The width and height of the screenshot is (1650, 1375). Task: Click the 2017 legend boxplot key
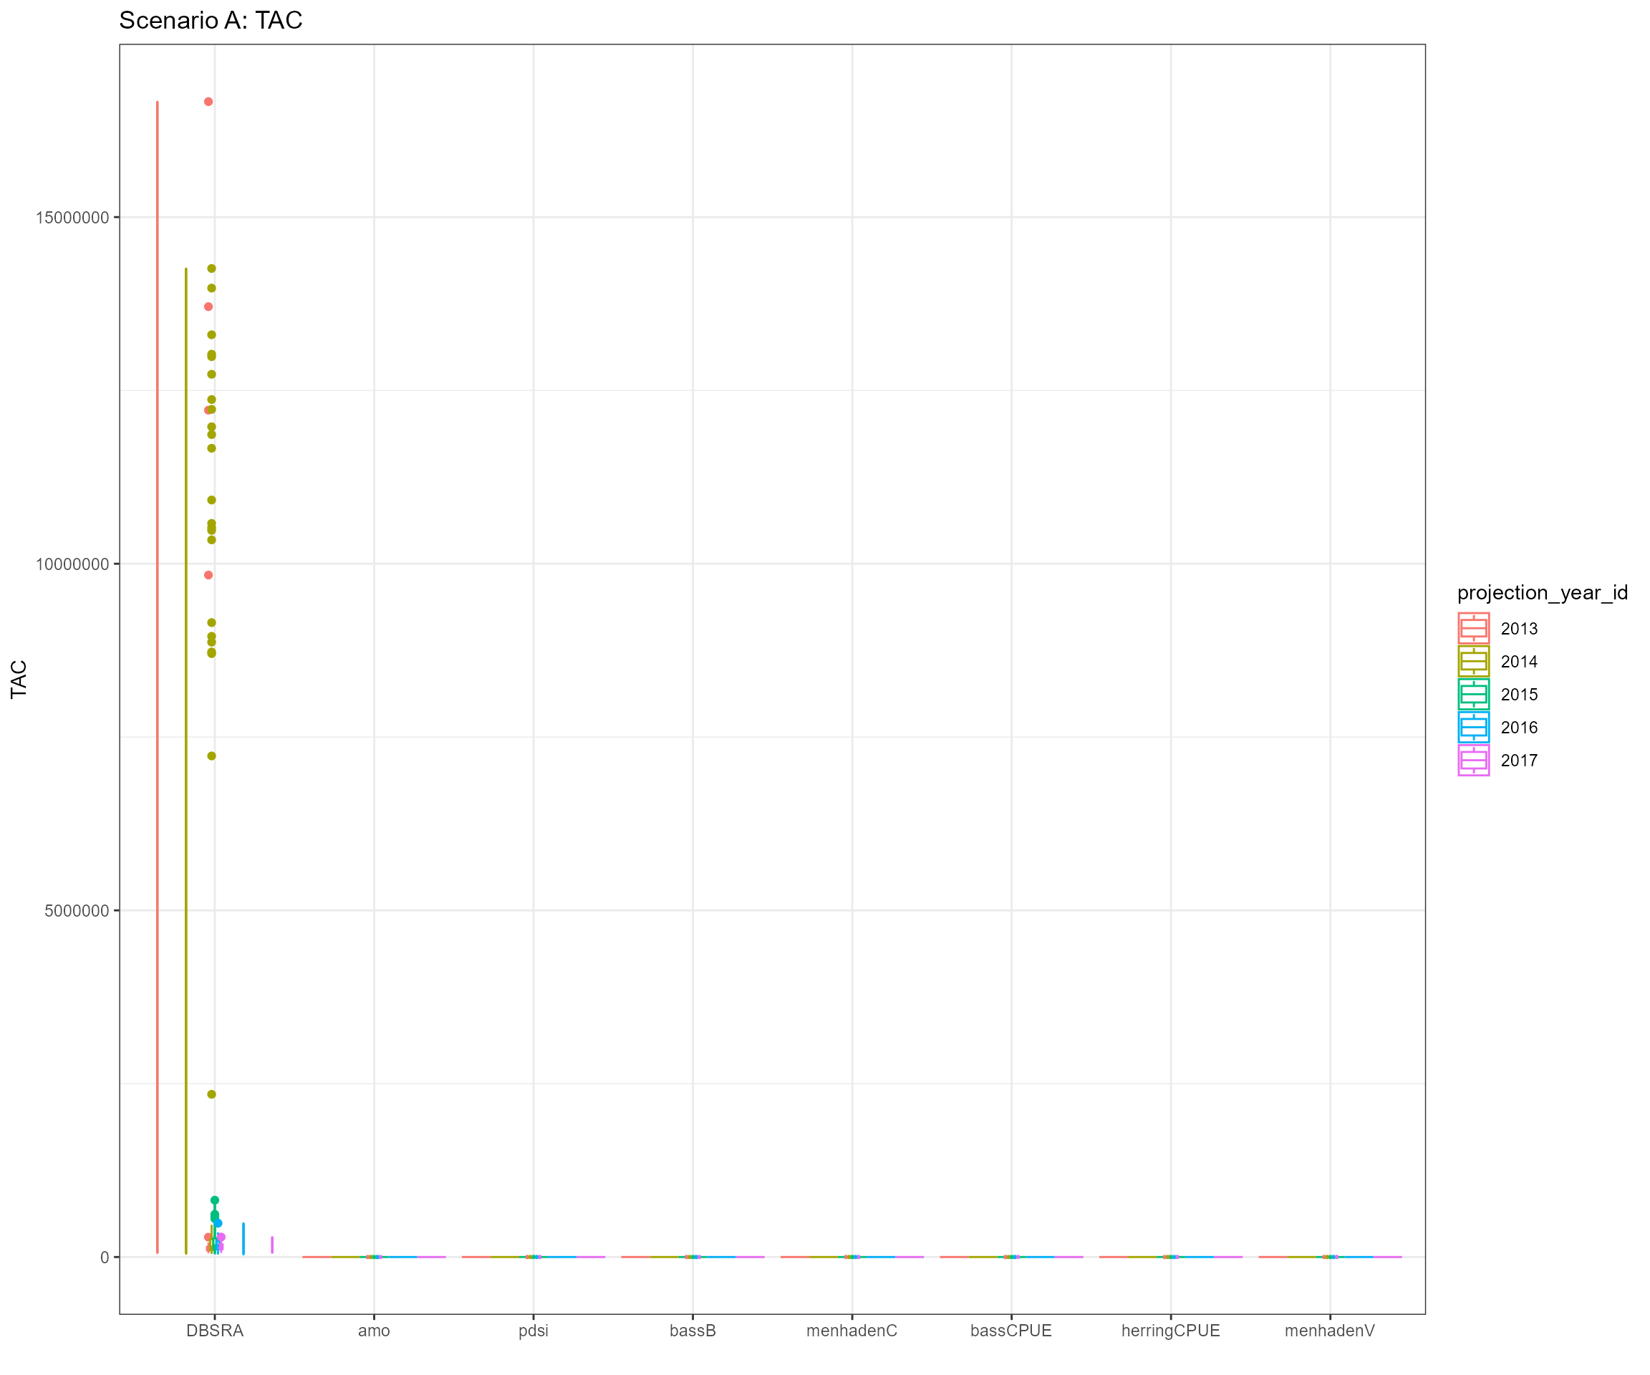(x=1473, y=761)
